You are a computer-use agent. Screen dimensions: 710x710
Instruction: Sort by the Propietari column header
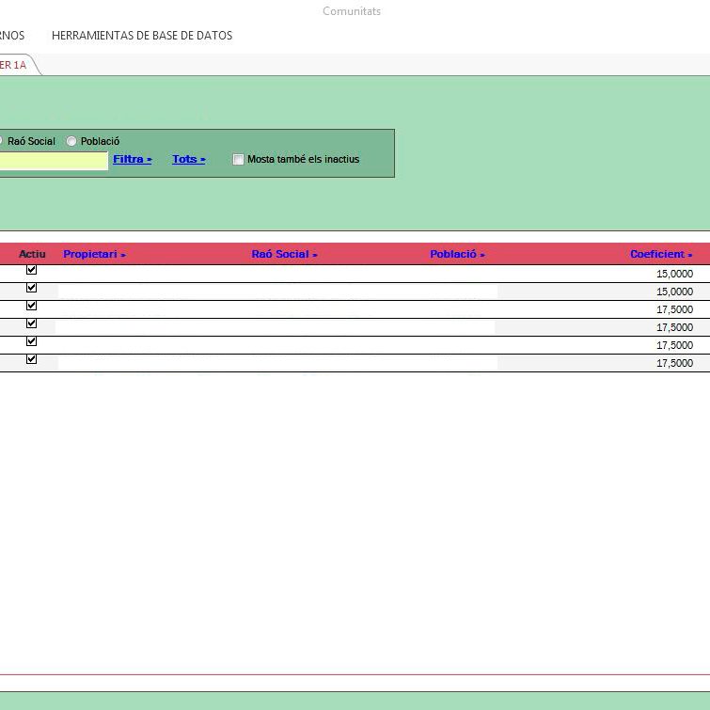pyautogui.click(x=94, y=254)
